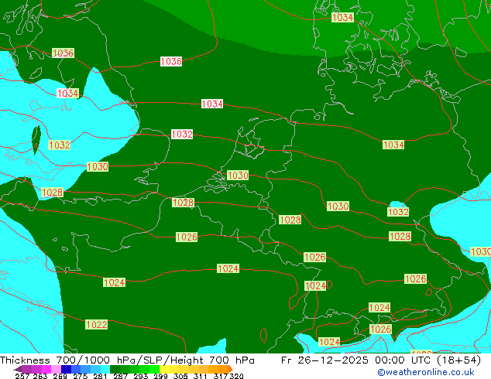
Task: Click the purple arrow tip of the color scale
Action: pos(18,369)
